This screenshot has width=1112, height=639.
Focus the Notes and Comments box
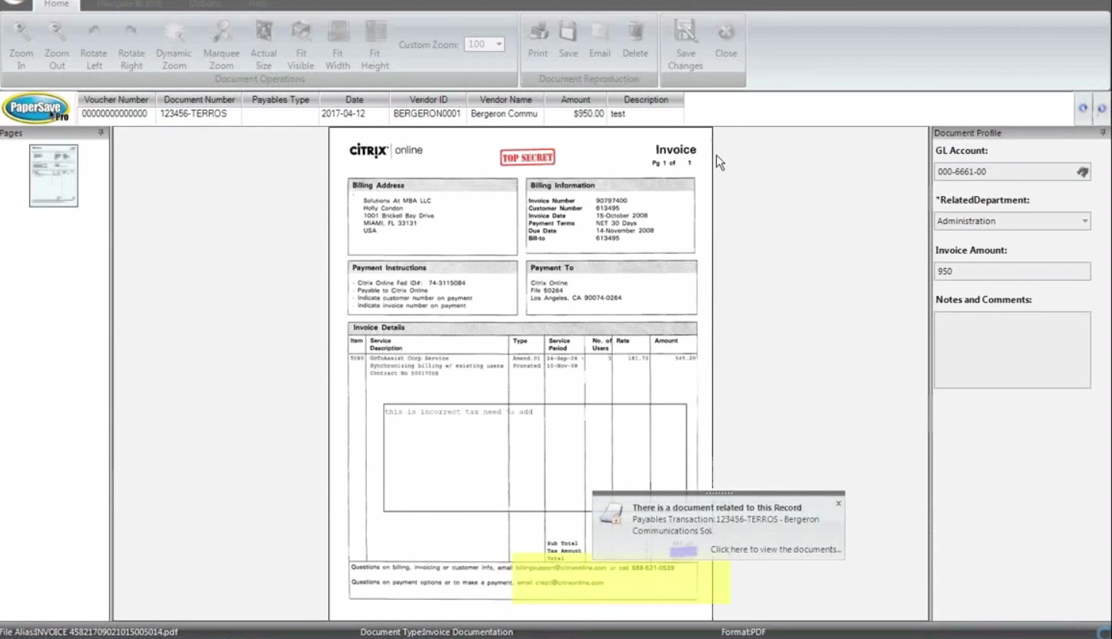point(1012,349)
